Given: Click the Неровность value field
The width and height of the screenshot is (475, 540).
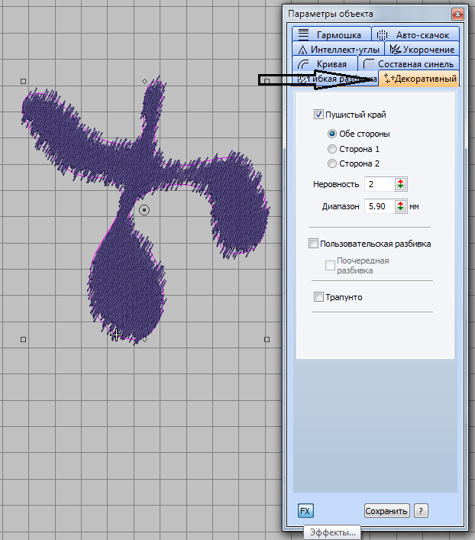Looking at the screenshot, I should (379, 184).
